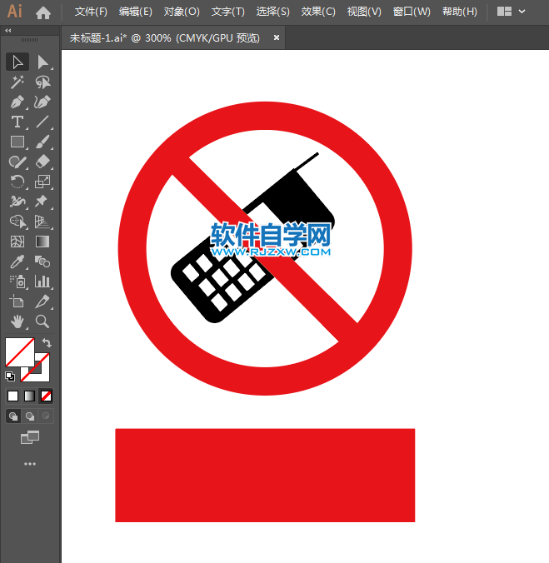Select the Paintbrush tool
Viewport: 549px width, 563px height.
pyautogui.click(x=42, y=142)
